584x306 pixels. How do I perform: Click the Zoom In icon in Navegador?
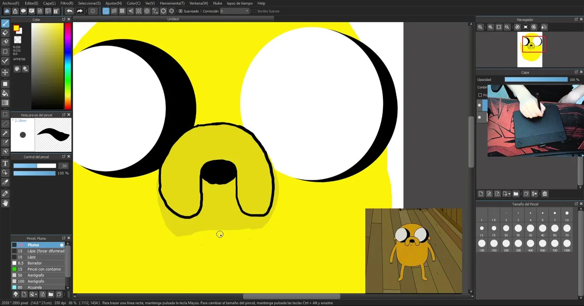(490, 27)
